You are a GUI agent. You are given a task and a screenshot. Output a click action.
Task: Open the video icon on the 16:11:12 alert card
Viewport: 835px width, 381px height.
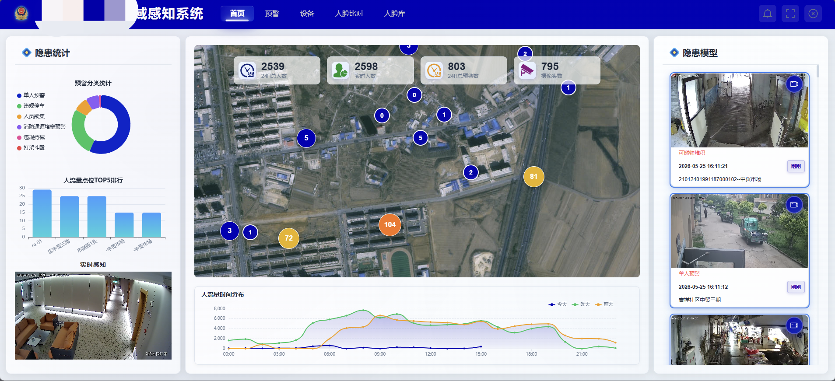(x=794, y=205)
